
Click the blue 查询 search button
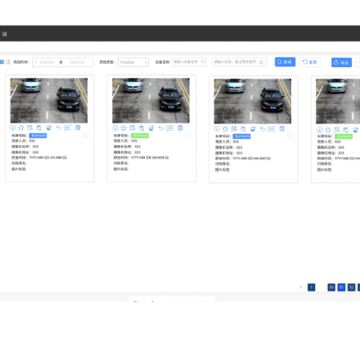(x=285, y=62)
